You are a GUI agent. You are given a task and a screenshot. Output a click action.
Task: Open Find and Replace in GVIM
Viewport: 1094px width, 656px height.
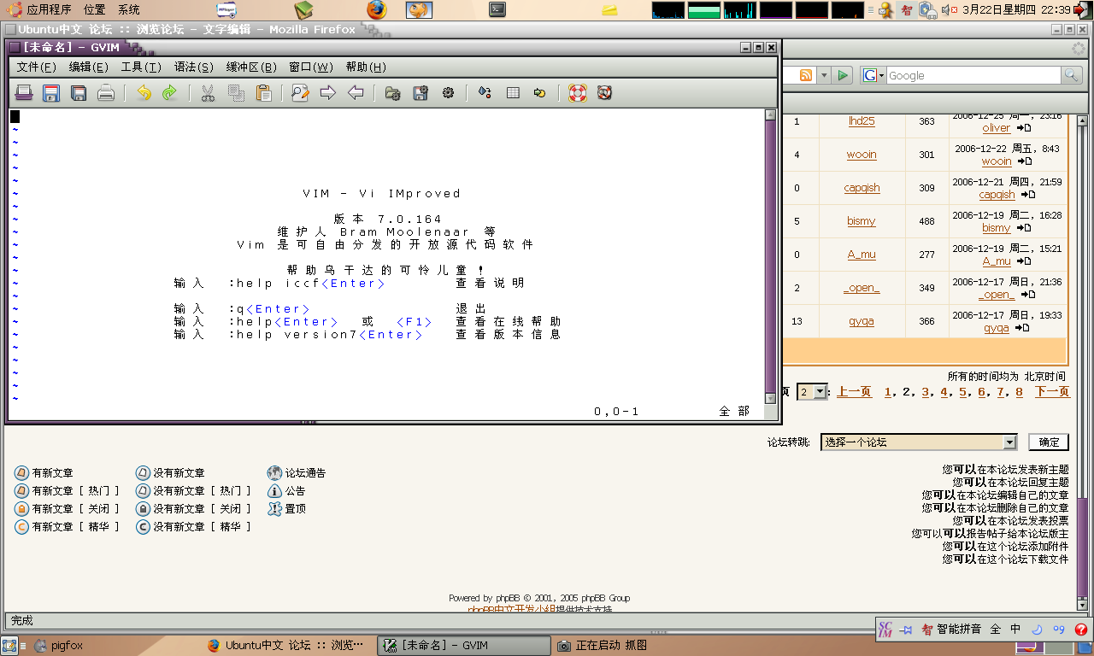[x=300, y=93]
